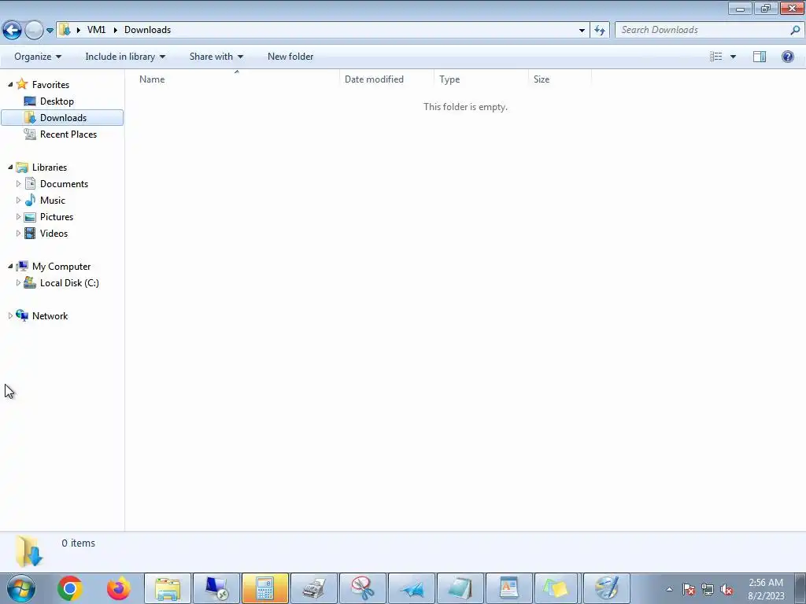Open the view options dropdown arrow
806x604 pixels.
pyautogui.click(x=733, y=57)
